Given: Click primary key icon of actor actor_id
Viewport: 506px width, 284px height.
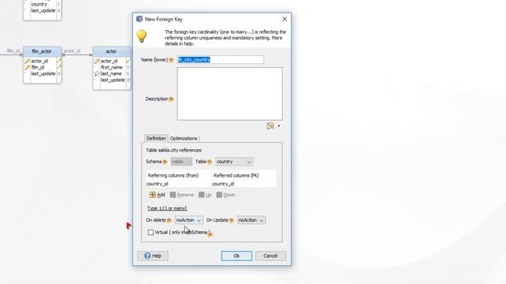Looking at the screenshot, I should 96,61.
